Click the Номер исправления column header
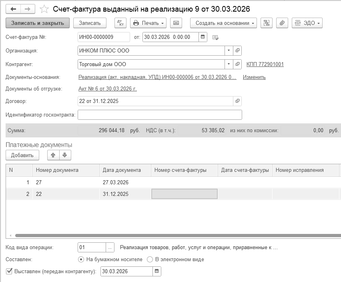This screenshot has height=282, width=341. [x=305, y=170]
